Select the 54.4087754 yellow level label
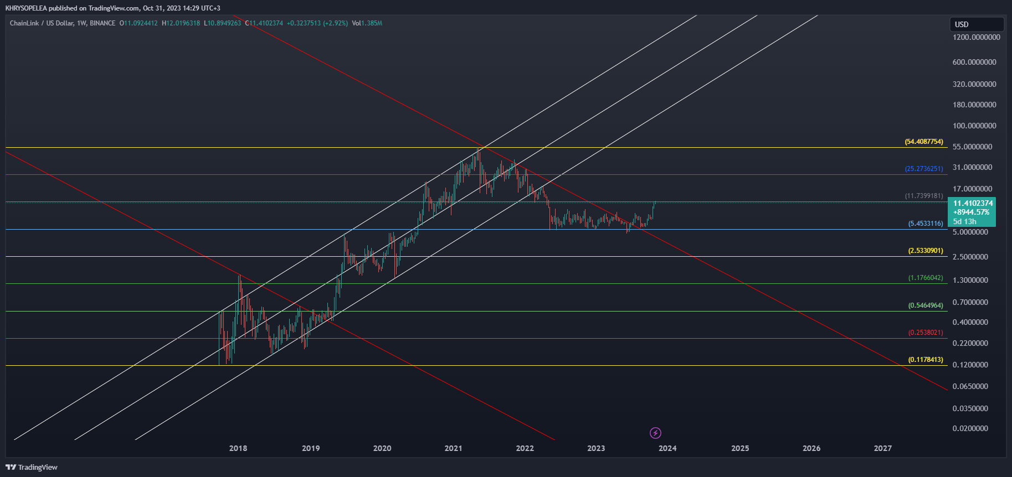1012x477 pixels. pyautogui.click(x=924, y=142)
